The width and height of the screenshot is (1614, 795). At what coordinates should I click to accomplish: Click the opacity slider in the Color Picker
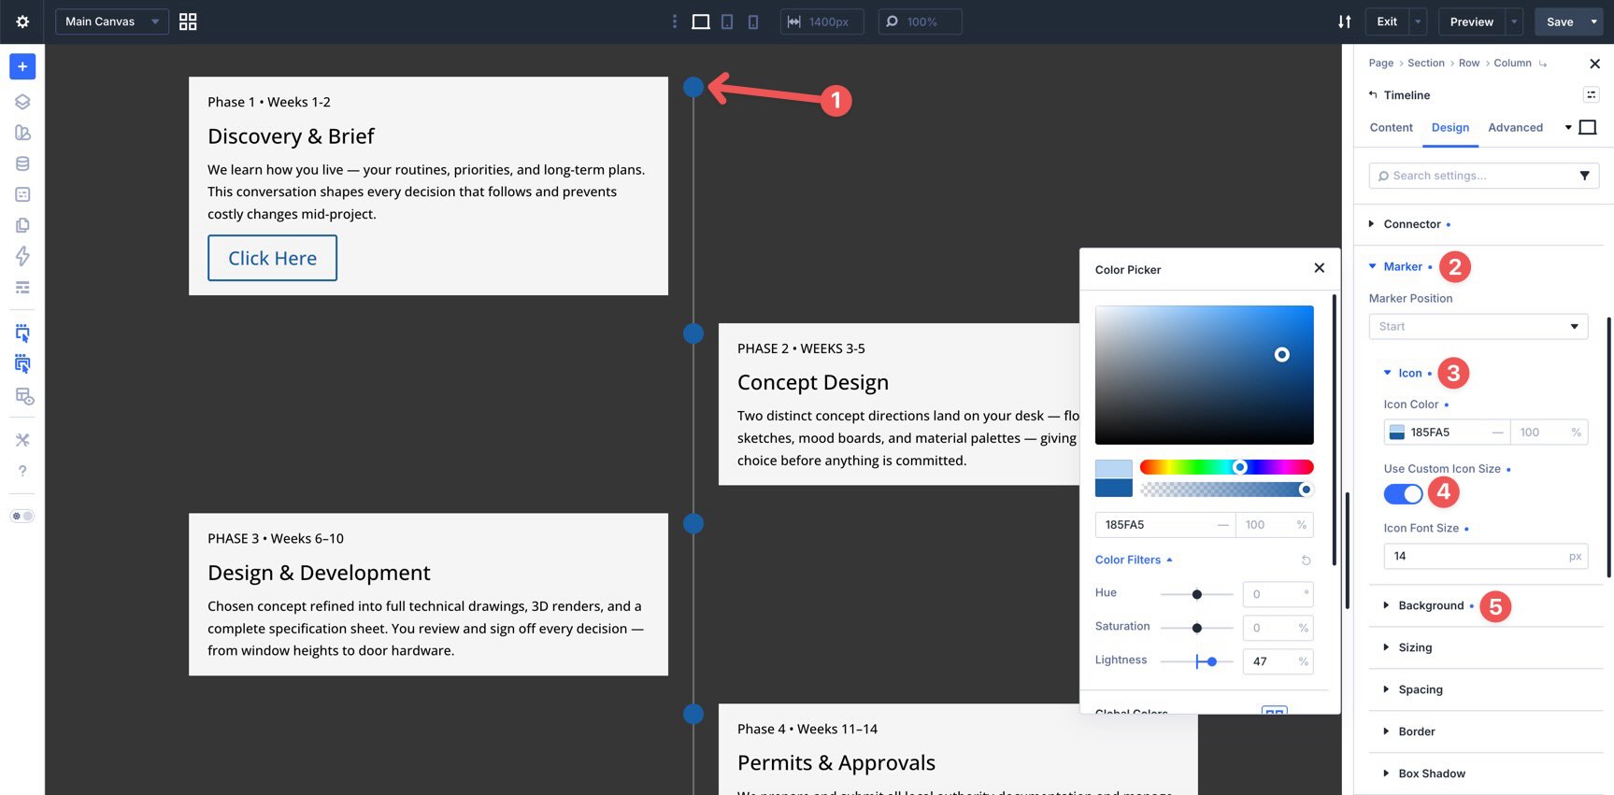[x=1226, y=490]
